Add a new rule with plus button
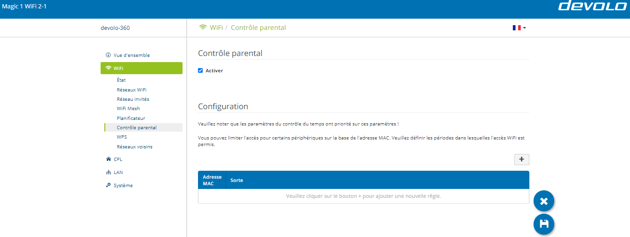 521,159
